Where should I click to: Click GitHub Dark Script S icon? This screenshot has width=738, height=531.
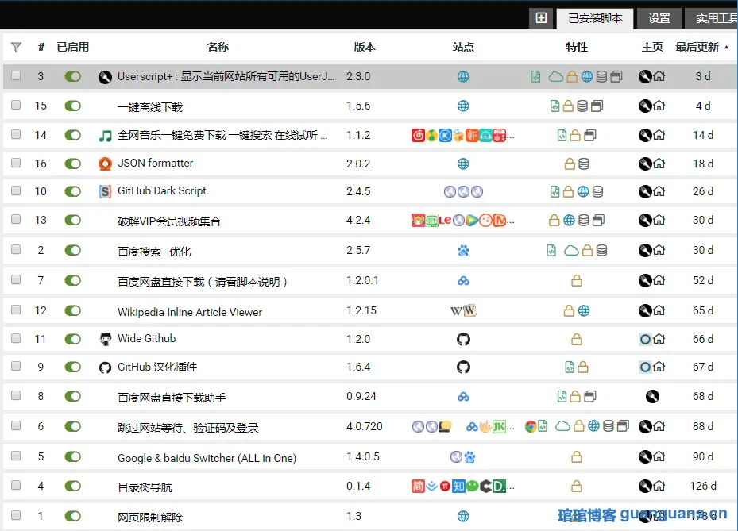105,191
